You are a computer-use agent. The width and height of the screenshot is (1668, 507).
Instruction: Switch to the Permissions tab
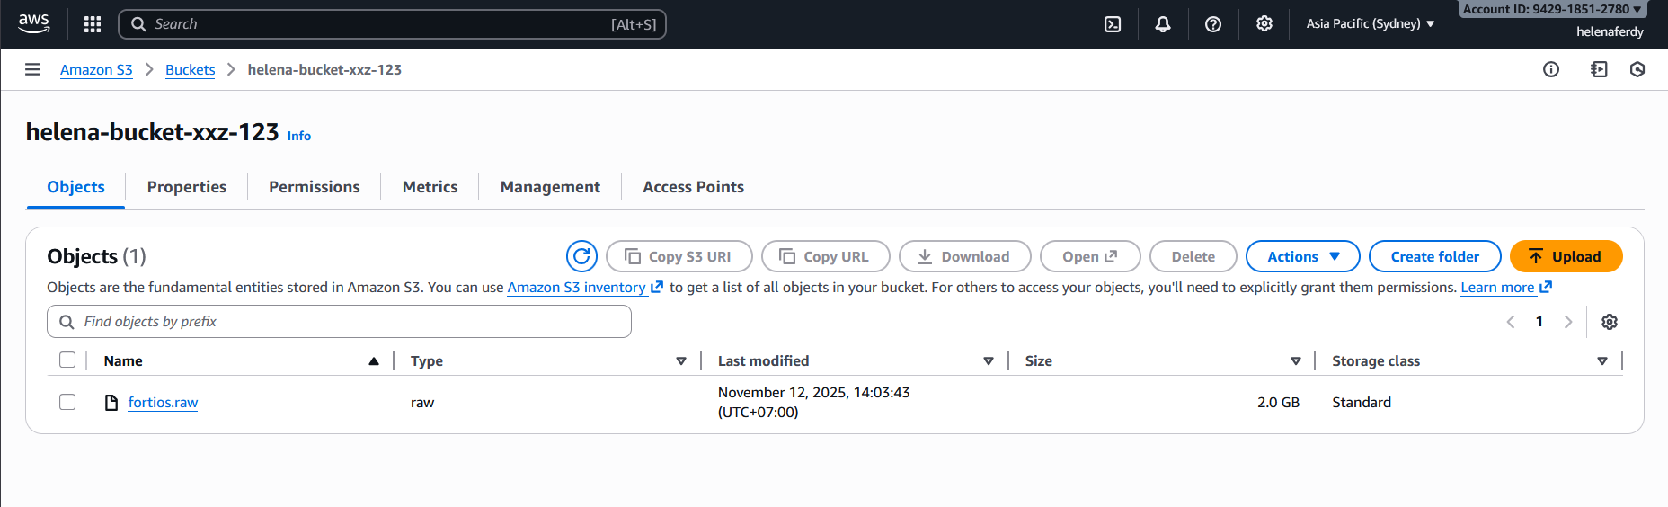314,187
